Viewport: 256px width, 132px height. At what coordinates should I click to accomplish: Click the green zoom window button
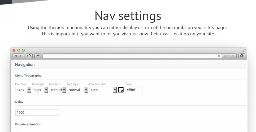[x=23, y=50]
